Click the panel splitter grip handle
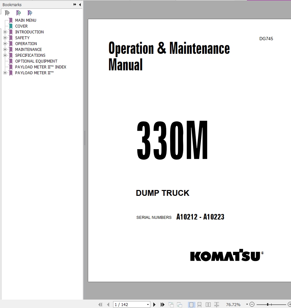Viewport: 291px width, 308px height. pyautogui.click(x=85, y=138)
